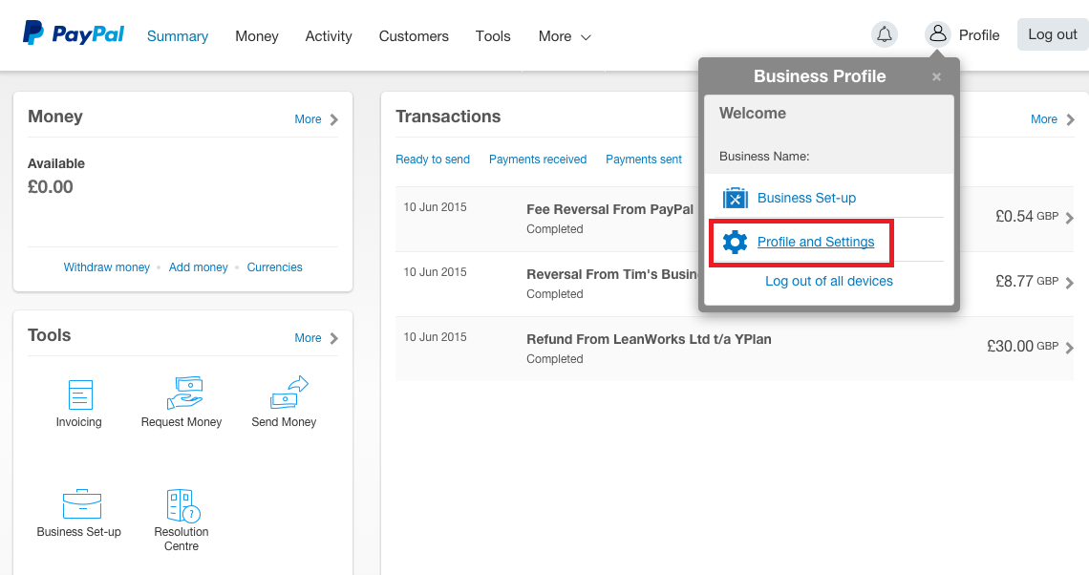This screenshot has width=1089, height=575.
Task: Open the Send Money tool icon
Action: (288, 393)
